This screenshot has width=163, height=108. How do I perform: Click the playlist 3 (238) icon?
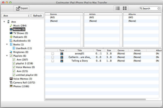click(x=14, y=63)
